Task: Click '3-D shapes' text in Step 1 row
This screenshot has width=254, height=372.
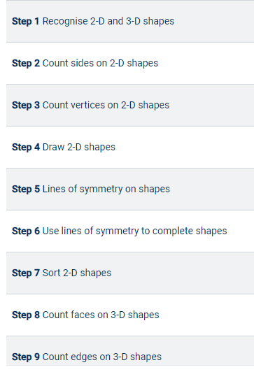Action: 150,22
